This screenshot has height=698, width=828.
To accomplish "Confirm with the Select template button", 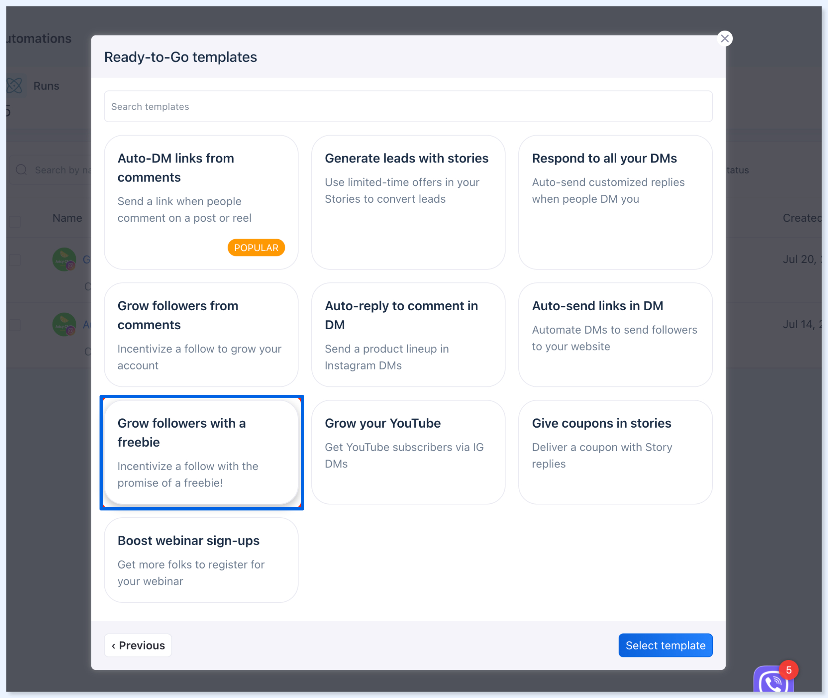I will point(665,645).
